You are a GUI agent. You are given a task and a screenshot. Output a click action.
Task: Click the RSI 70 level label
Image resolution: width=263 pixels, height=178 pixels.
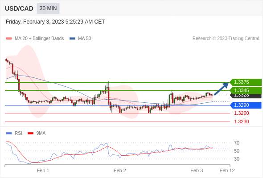click(x=237, y=143)
